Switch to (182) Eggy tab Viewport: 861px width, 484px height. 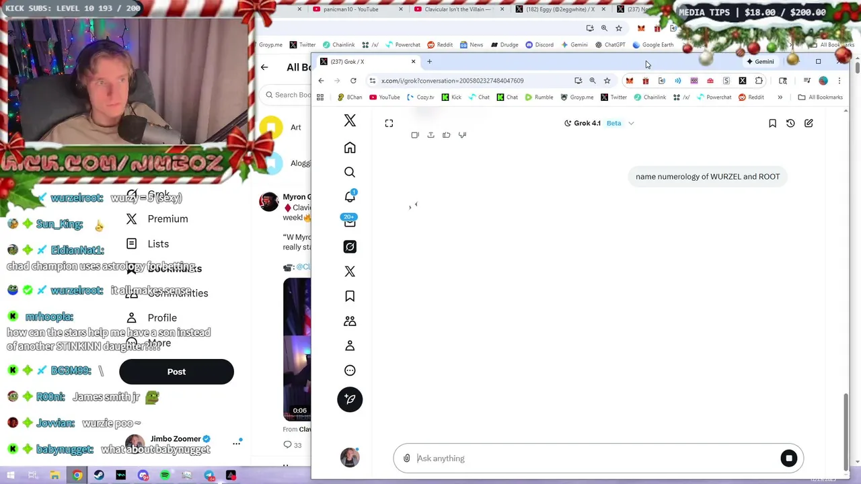click(x=560, y=9)
